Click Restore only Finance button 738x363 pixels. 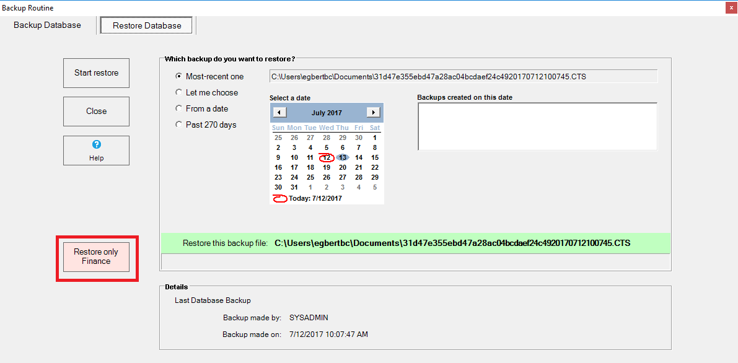coord(96,256)
